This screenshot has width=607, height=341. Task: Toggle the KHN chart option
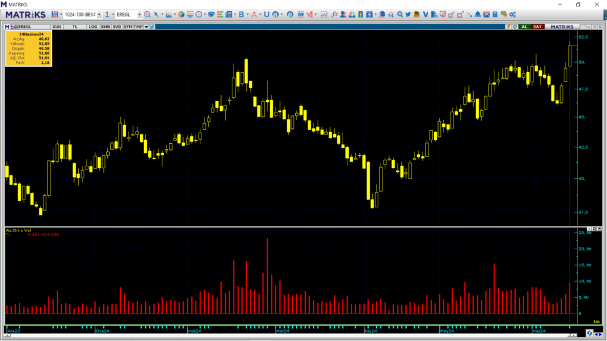point(105,27)
